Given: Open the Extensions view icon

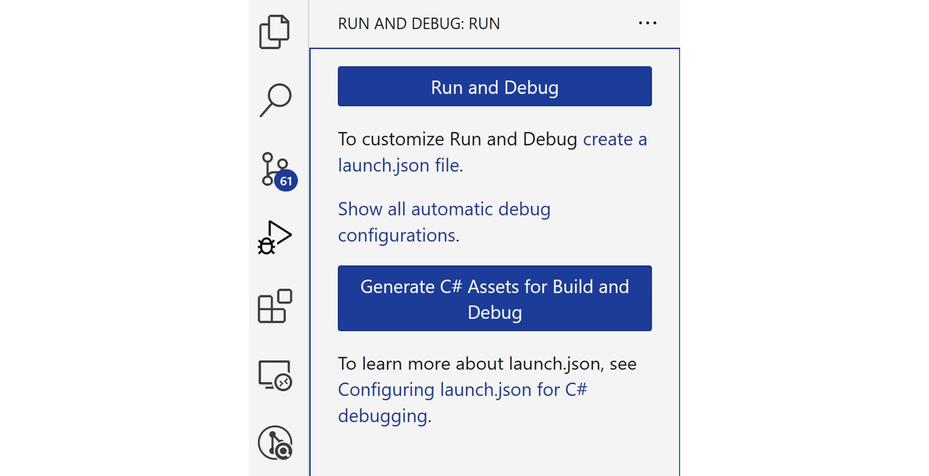Looking at the screenshot, I should coord(275,306).
